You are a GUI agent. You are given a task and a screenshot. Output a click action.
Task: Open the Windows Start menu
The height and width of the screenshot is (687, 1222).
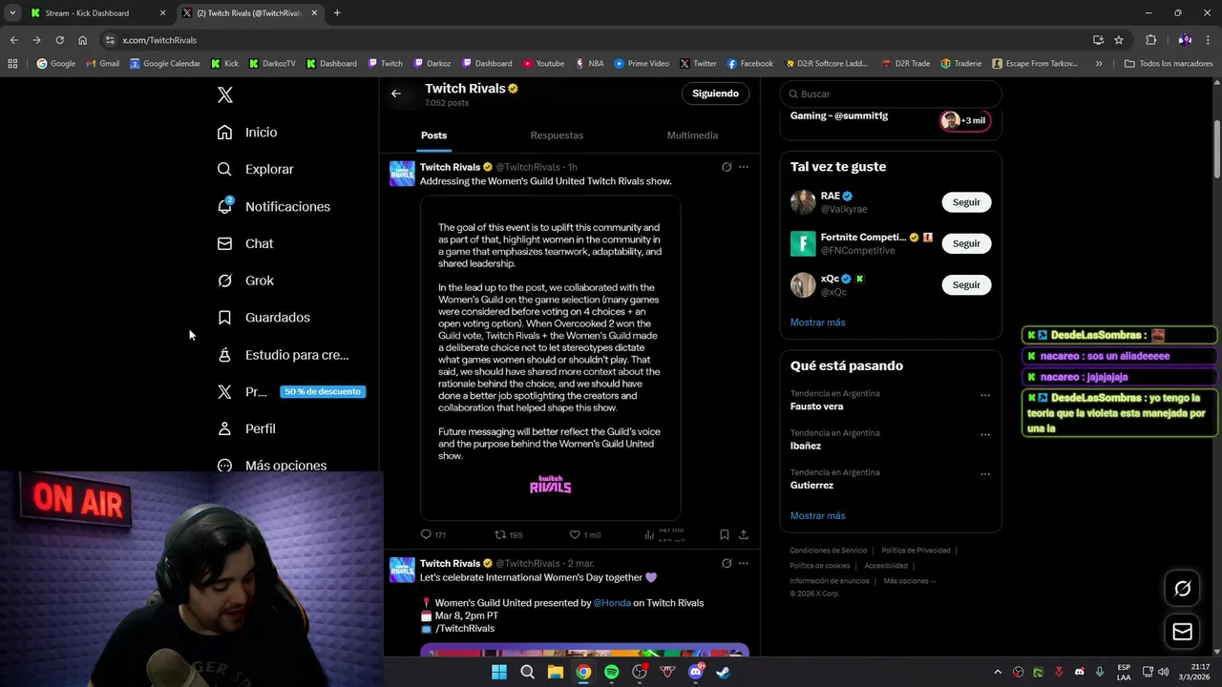click(x=498, y=672)
